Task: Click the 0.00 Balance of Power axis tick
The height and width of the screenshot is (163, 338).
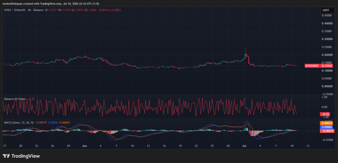Action: [x=324, y=107]
